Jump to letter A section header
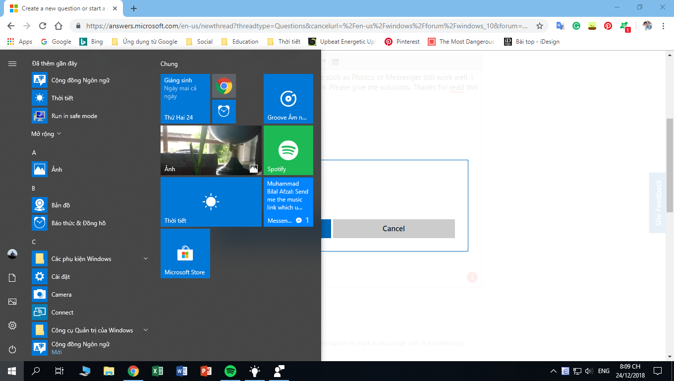674x381 pixels. point(34,153)
